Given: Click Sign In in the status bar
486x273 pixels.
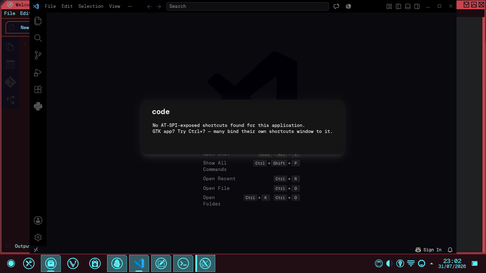Looking at the screenshot, I should pos(428,250).
